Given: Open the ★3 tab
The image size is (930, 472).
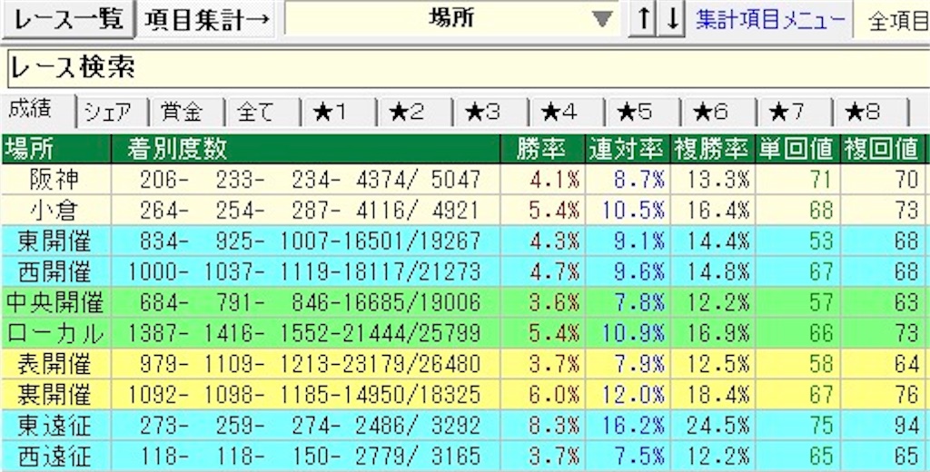Looking at the screenshot, I should click(491, 113).
